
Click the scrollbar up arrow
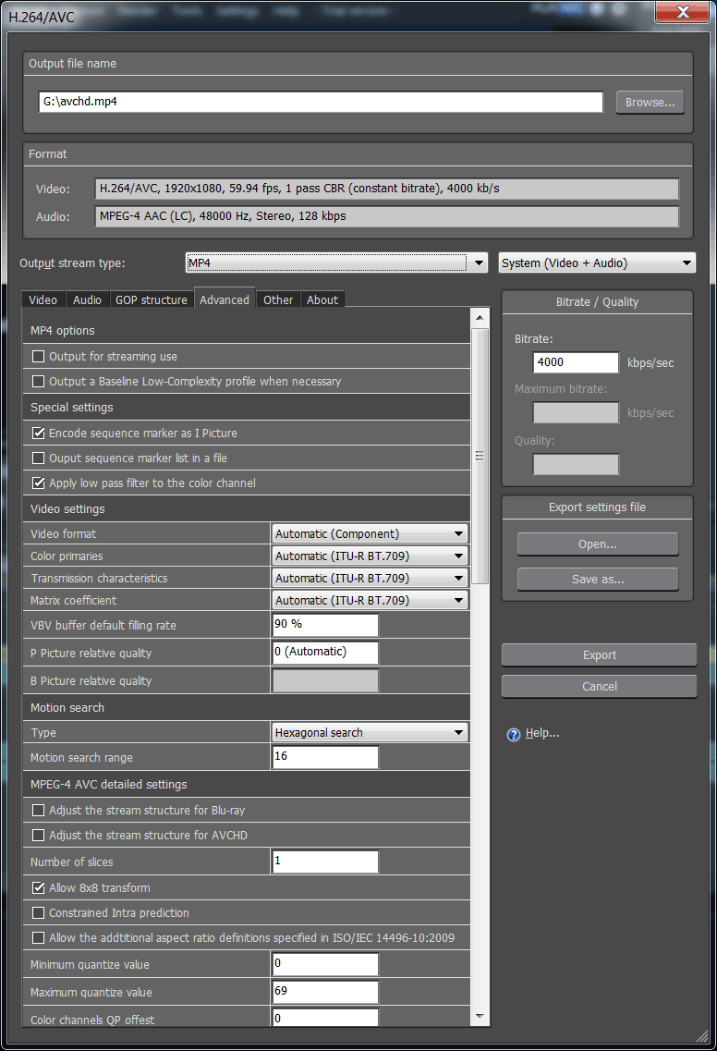(x=480, y=317)
